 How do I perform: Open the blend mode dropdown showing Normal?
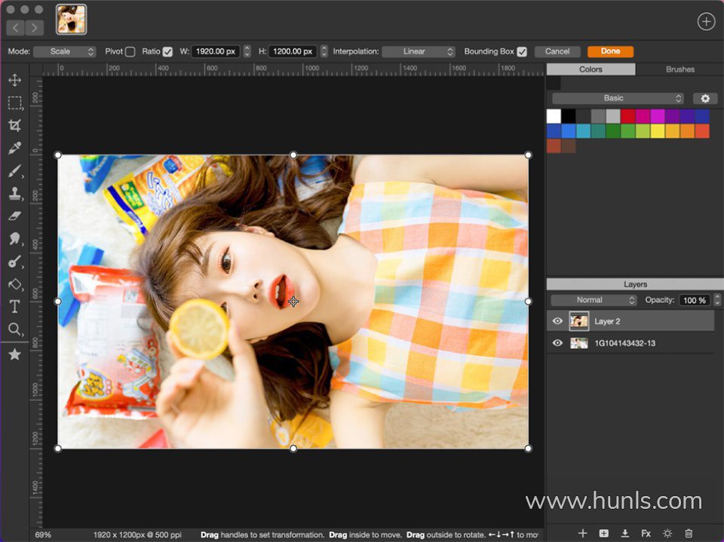point(594,300)
